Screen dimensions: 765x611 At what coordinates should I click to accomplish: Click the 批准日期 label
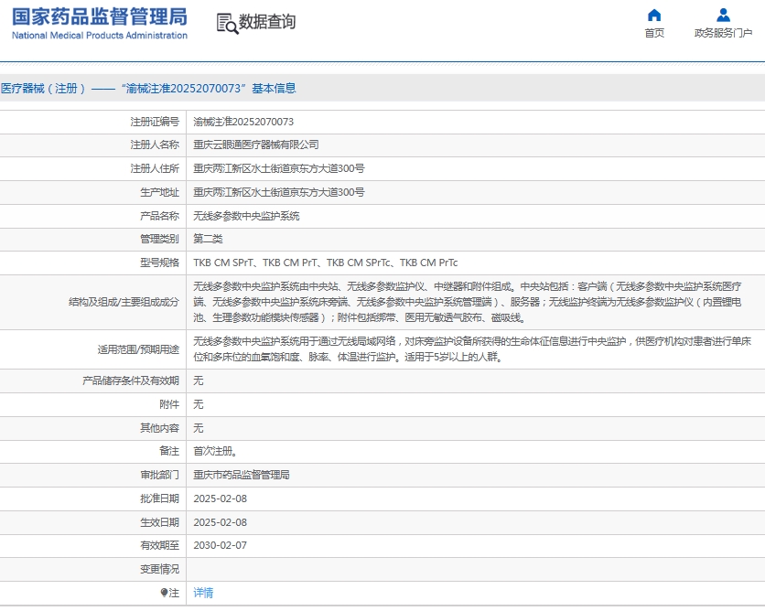click(159, 498)
